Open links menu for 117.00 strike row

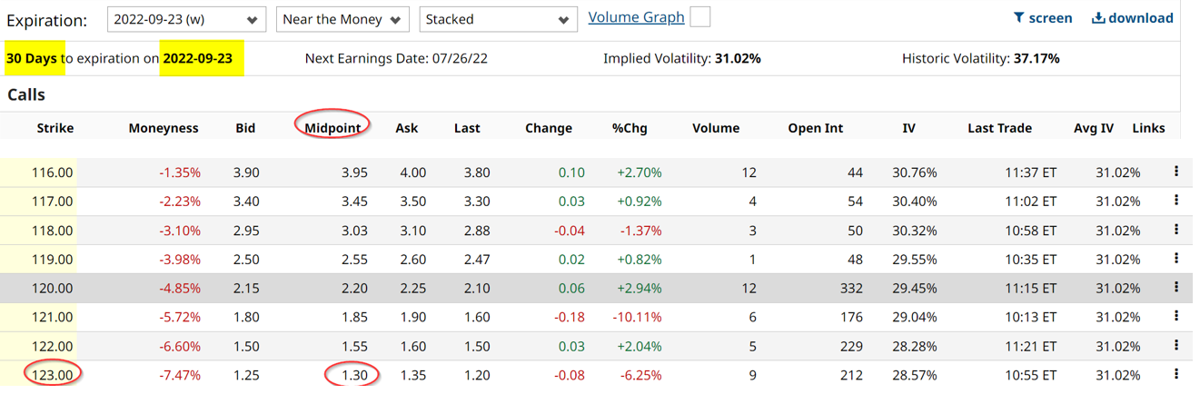coord(1176,201)
